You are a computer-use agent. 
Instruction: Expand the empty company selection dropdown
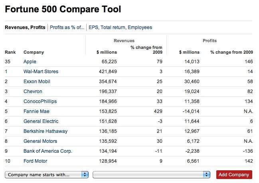point(151,175)
